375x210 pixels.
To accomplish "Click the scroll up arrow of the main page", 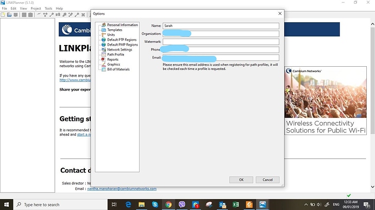I will point(372,24).
